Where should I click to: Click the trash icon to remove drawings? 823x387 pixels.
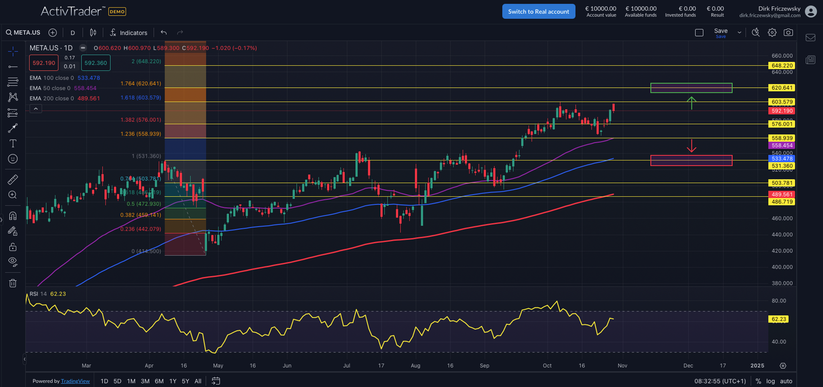(x=13, y=283)
